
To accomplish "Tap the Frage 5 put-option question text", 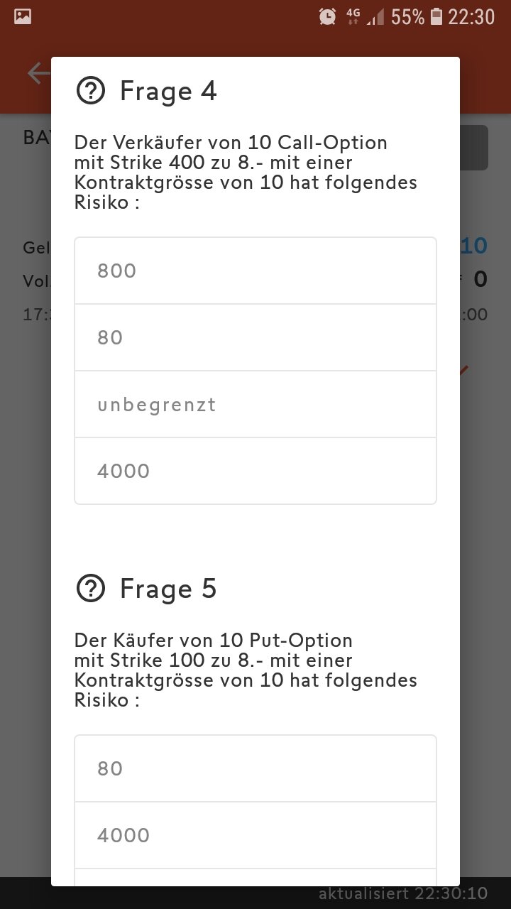I will click(x=246, y=670).
